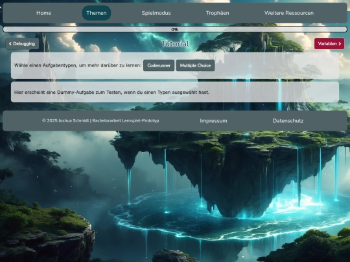This screenshot has width=350, height=262.
Task: Select the Themen navigation tab
Action: click(x=97, y=13)
